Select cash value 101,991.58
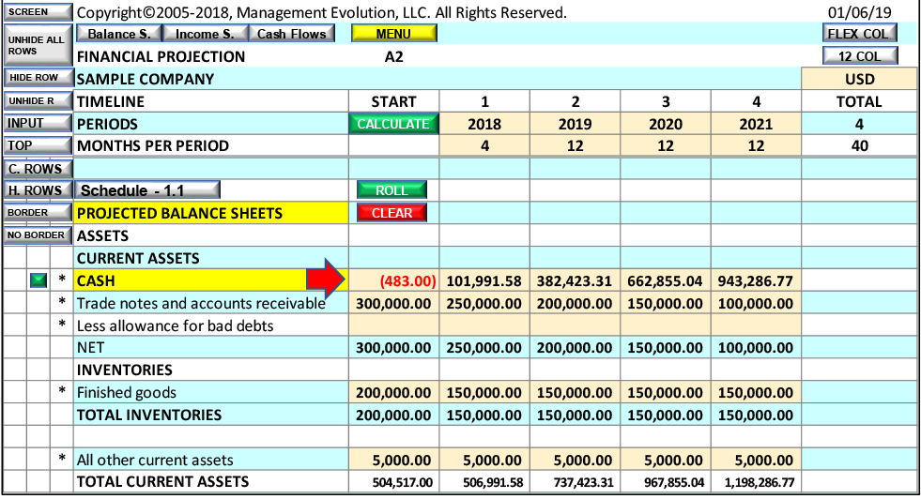Image resolution: width=921 pixels, height=499 pixels. 484,280
